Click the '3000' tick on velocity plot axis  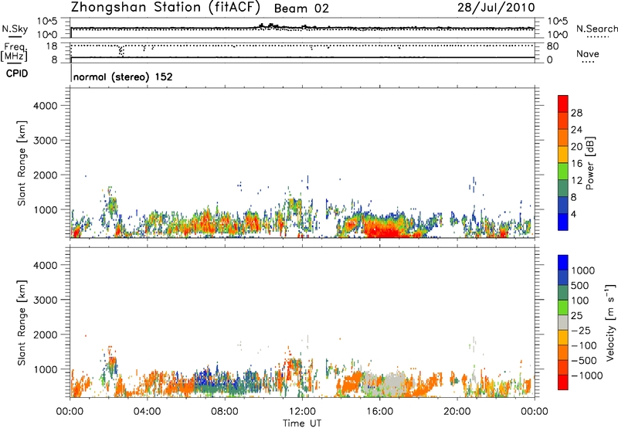46,300
